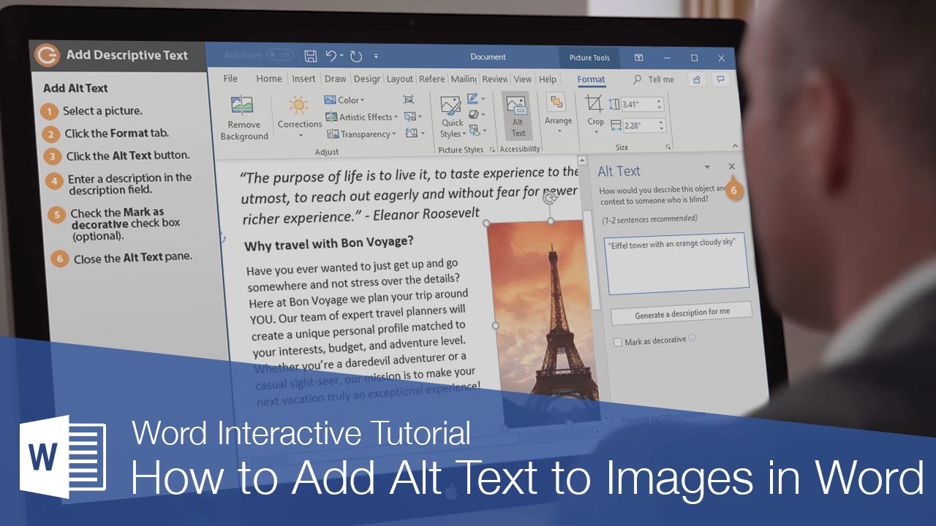Click the Undo icon
This screenshot has height=526, width=936.
point(331,56)
